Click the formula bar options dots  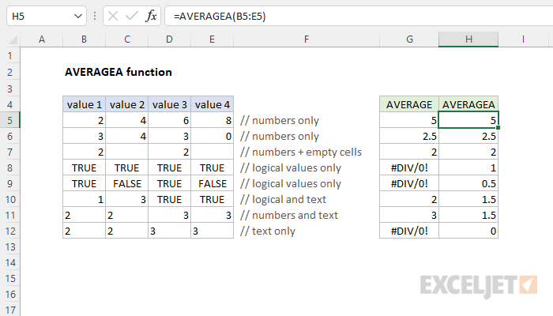(95, 16)
